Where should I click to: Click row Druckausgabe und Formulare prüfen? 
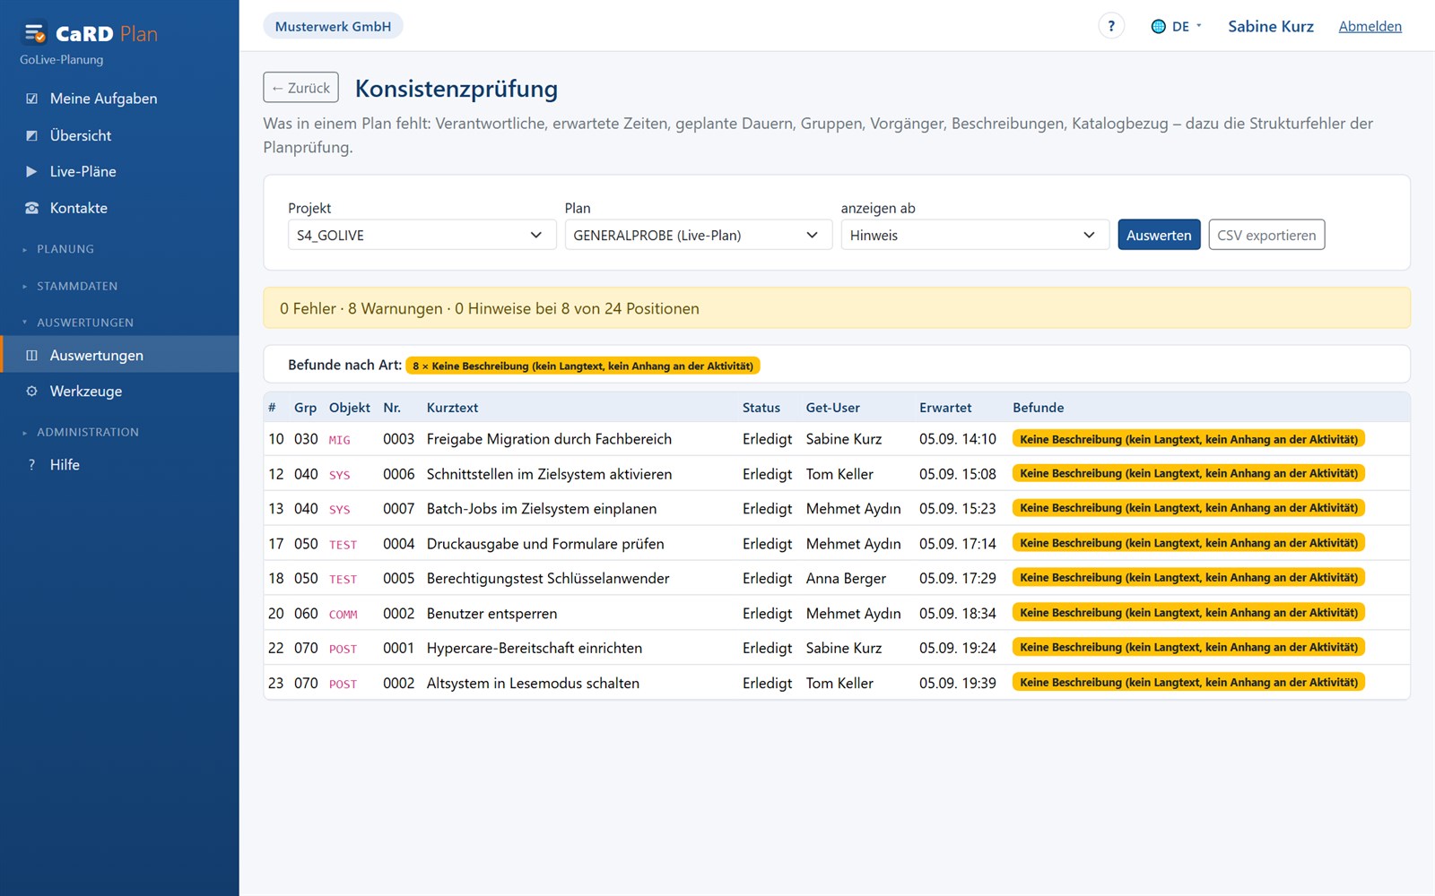[x=837, y=544]
